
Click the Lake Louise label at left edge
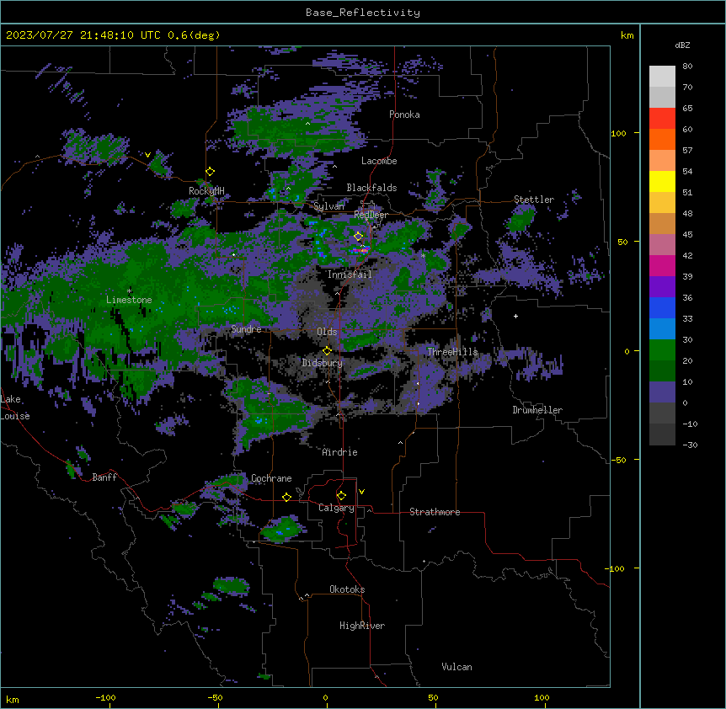click(15, 408)
